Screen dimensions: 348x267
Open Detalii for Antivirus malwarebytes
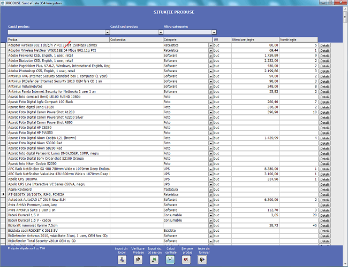324,87
